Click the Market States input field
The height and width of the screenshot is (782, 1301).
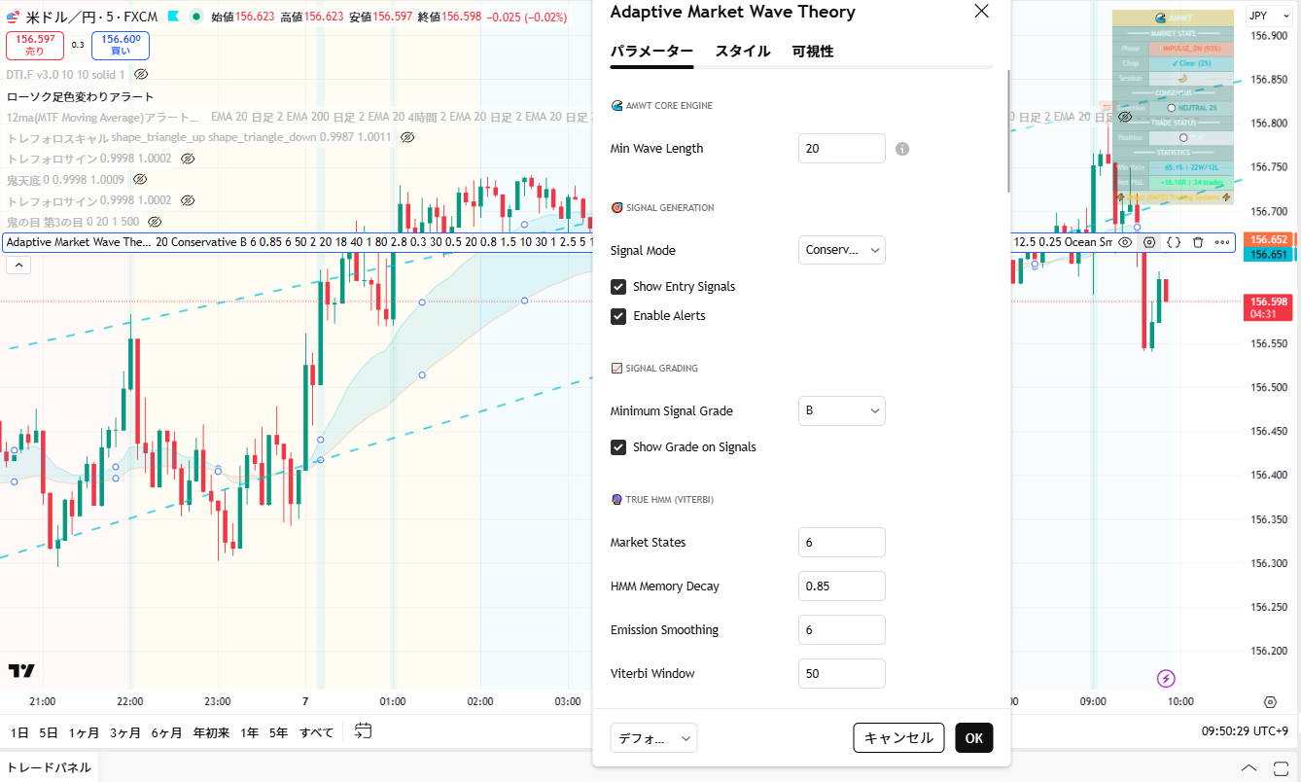(x=841, y=542)
